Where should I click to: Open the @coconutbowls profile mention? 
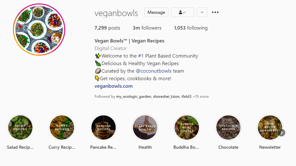[154, 71]
